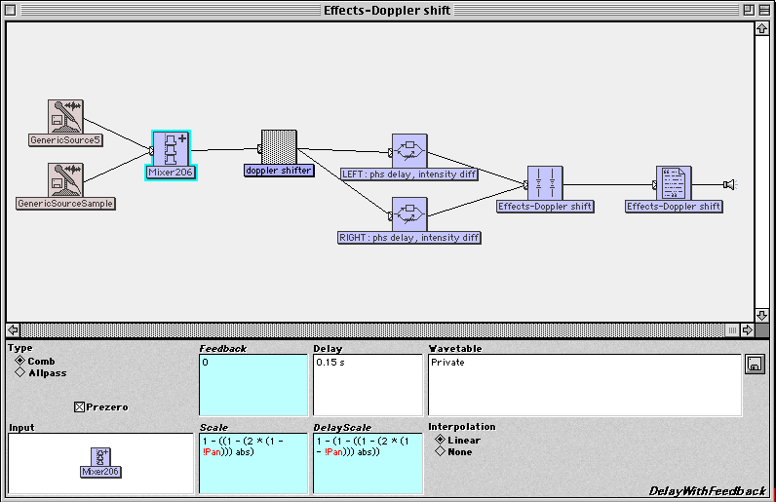
Task: Click the Mixer206 icon in Input box
Action: (x=100, y=458)
